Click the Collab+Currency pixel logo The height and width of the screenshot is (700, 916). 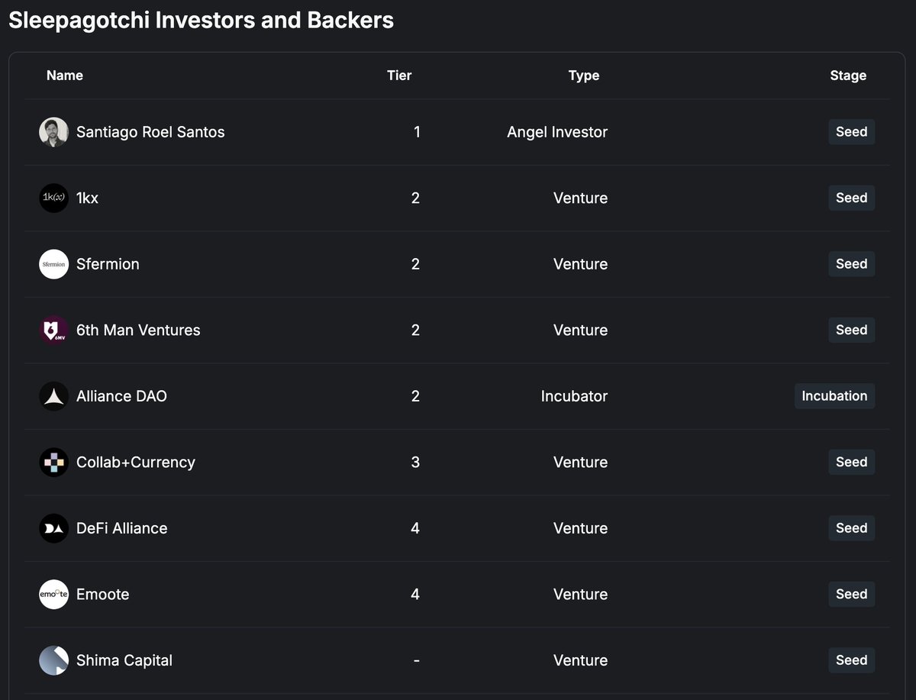pyautogui.click(x=53, y=463)
